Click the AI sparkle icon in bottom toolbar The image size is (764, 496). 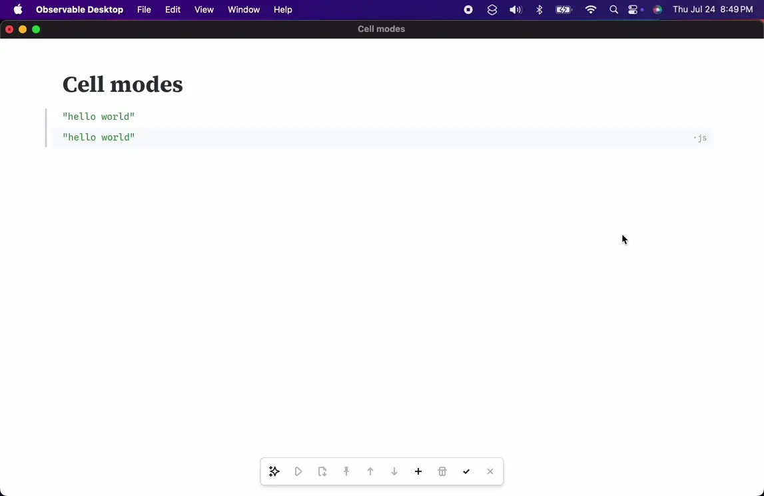[274, 471]
